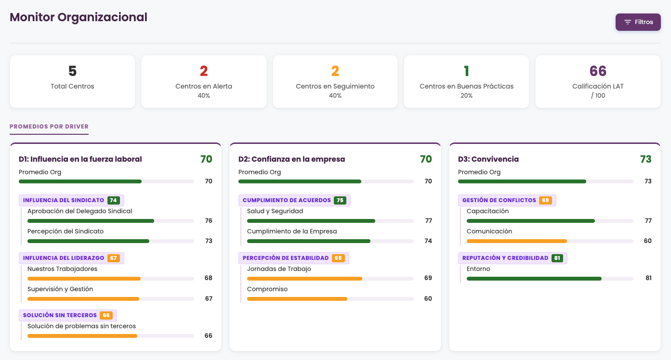Click the Cumplimiento de Acuerdos tag

[294, 200]
